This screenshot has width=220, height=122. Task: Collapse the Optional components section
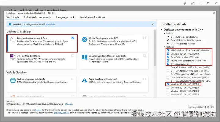point(164,47)
